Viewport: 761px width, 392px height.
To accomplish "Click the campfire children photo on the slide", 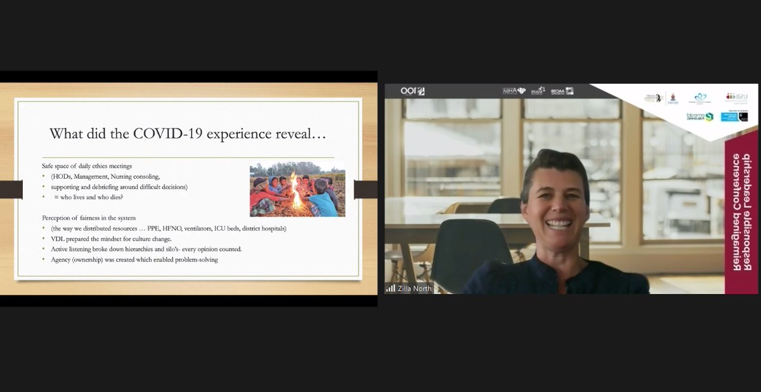I will 297,190.
